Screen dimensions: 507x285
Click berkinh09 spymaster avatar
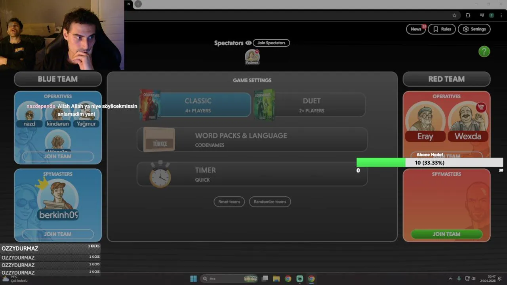click(x=58, y=194)
